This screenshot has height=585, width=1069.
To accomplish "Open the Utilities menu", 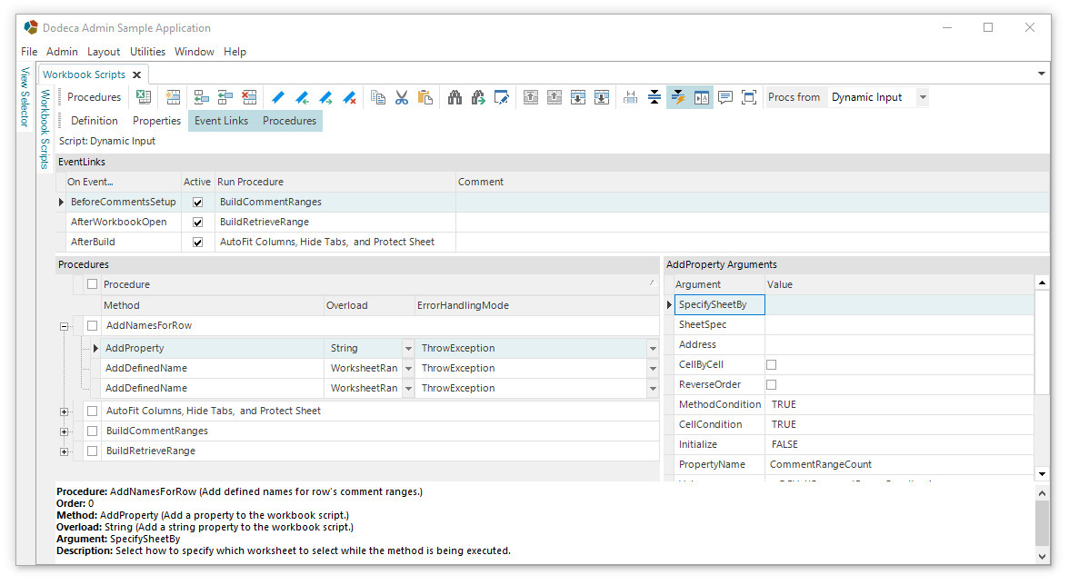I will (148, 52).
